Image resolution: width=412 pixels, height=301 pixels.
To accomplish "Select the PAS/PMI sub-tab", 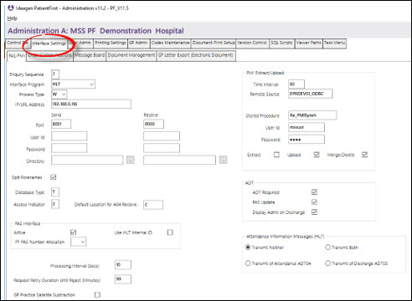I will (17, 56).
